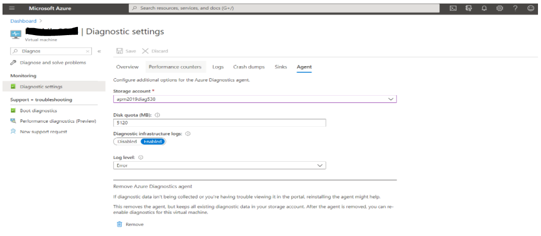This screenshot has width=541, height=236.
Task: Switch to the Sinks tab
Action: [x=281, y=67]
